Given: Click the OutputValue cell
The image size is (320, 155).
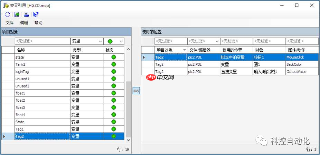Looking at the screenshot, I should click(302, 72).
